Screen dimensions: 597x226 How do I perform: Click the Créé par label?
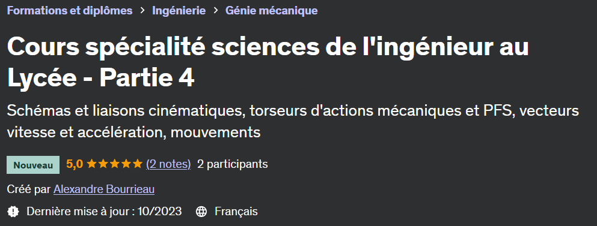coord(29,189)
